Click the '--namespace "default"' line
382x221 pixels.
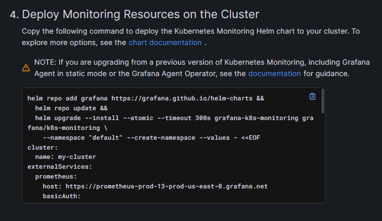tap(151, 138)
